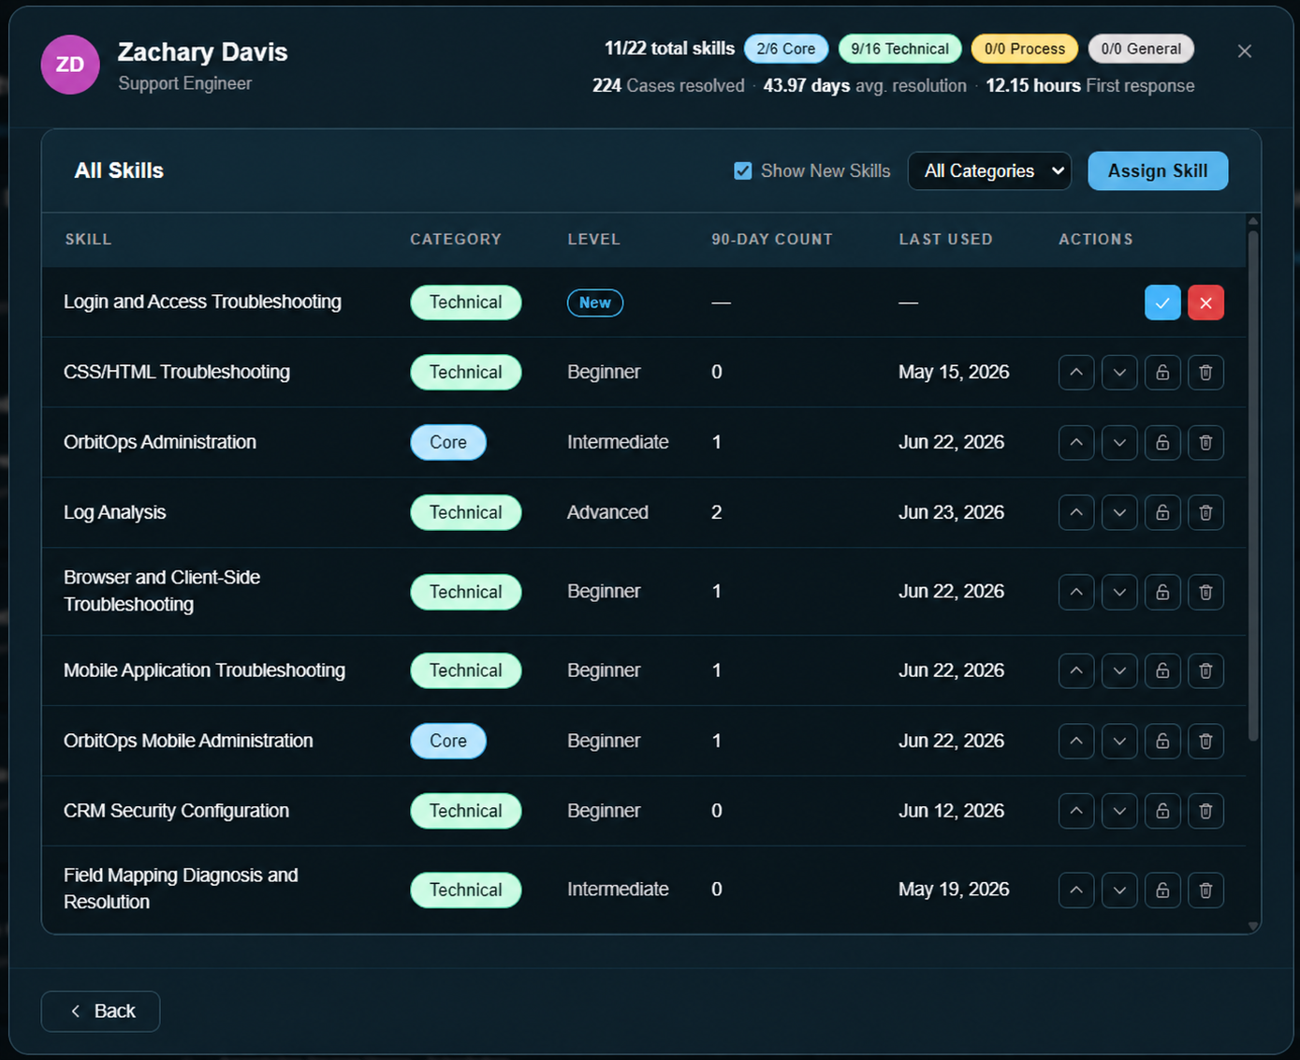Delete the Mobile Application Troubleshooting skill
The width and height of the screenshot is (1300, 1060).
(1205, 670)
